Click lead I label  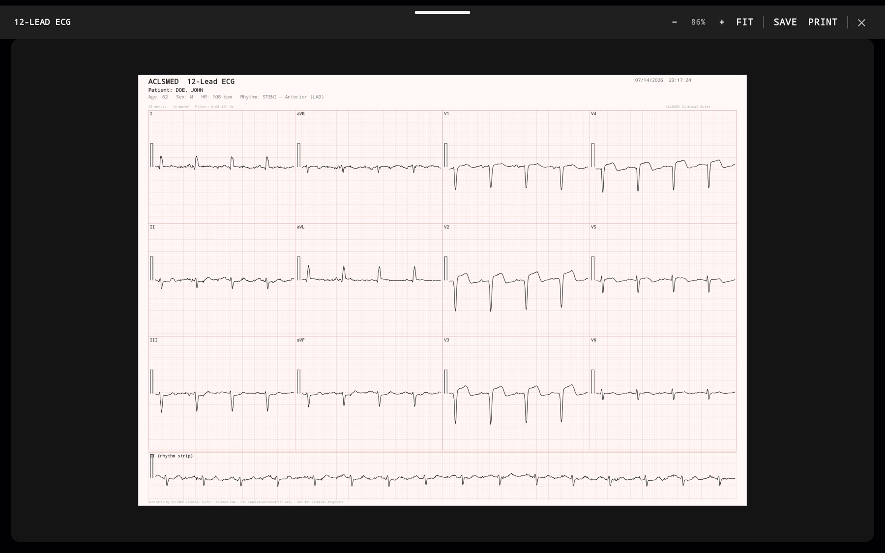(x=151, y=114)
